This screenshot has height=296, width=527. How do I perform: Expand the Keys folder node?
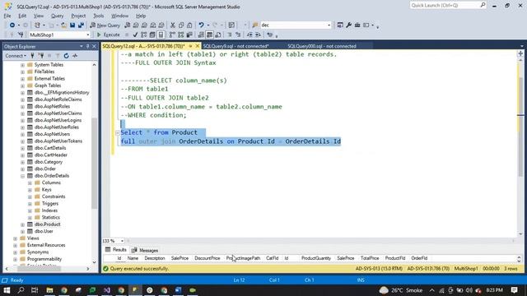(x=30, y=190)
